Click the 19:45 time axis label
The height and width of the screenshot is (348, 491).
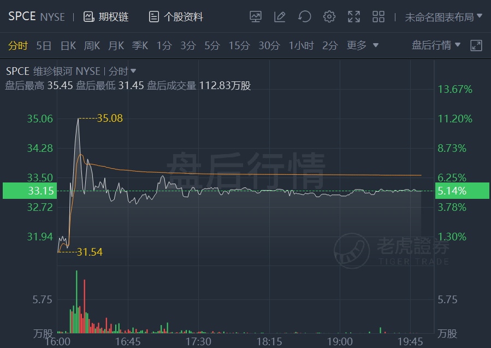pos(410,341)
